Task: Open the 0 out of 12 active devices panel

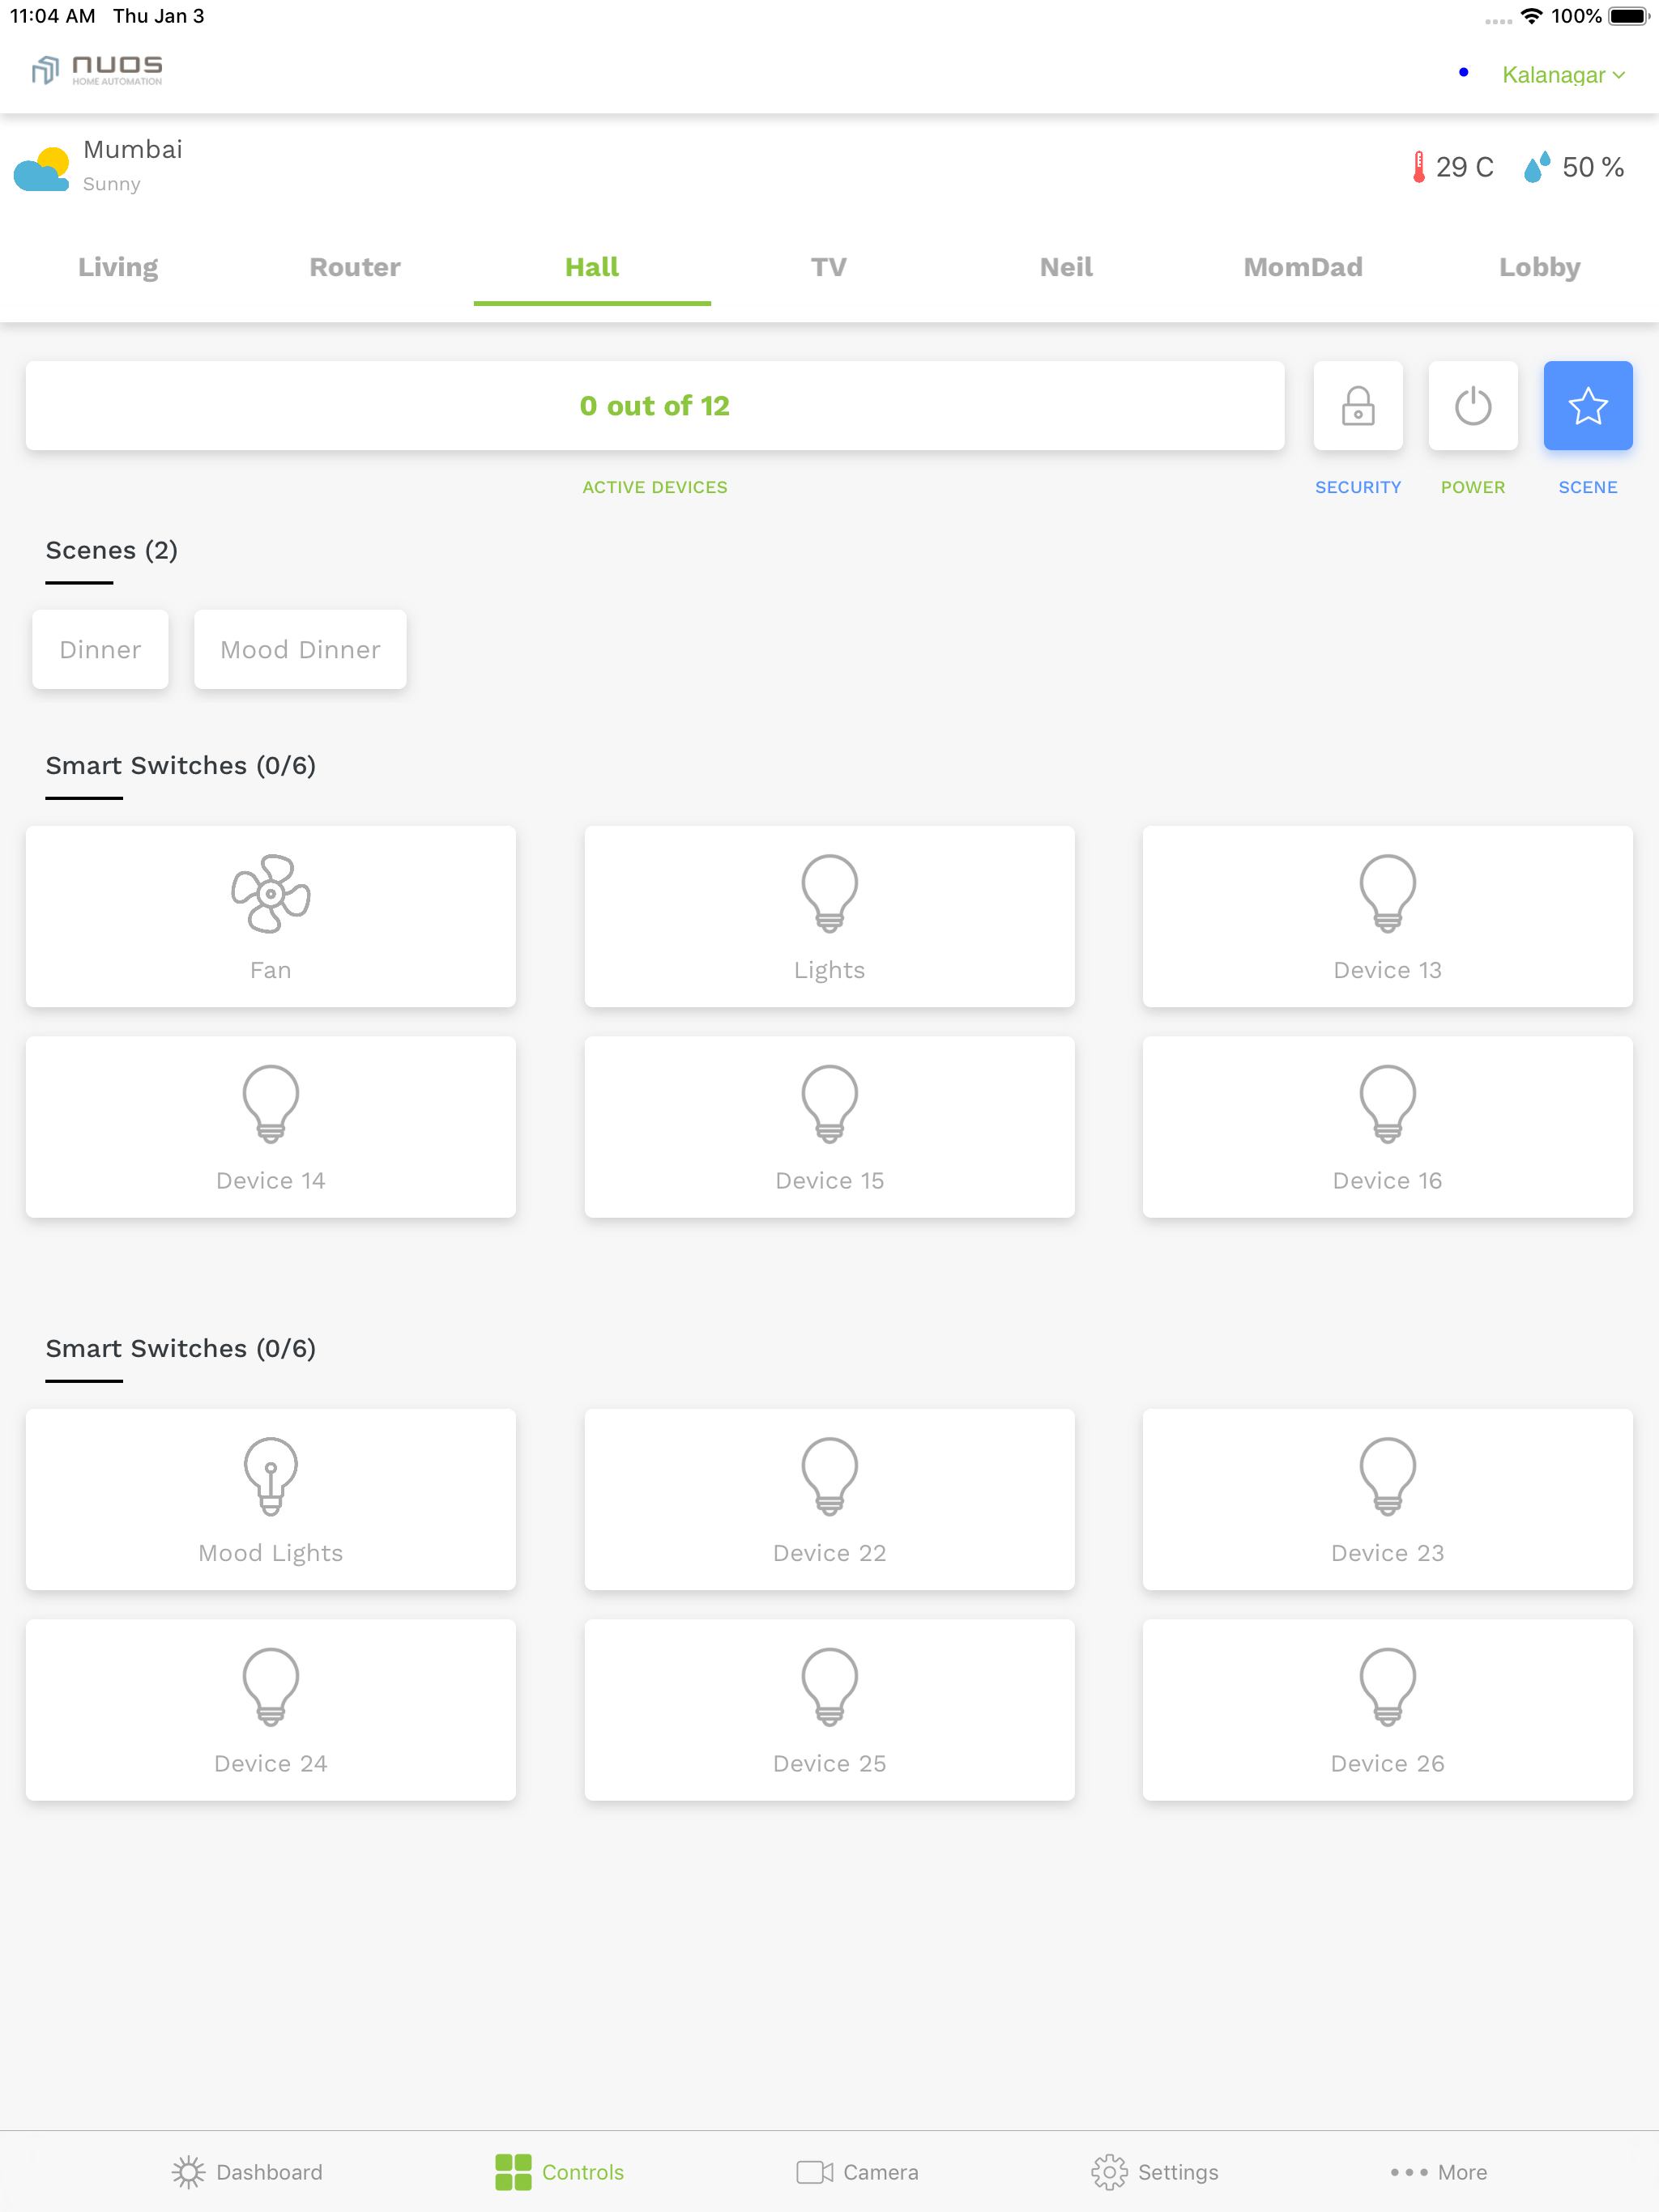Action: click(655, 405)
